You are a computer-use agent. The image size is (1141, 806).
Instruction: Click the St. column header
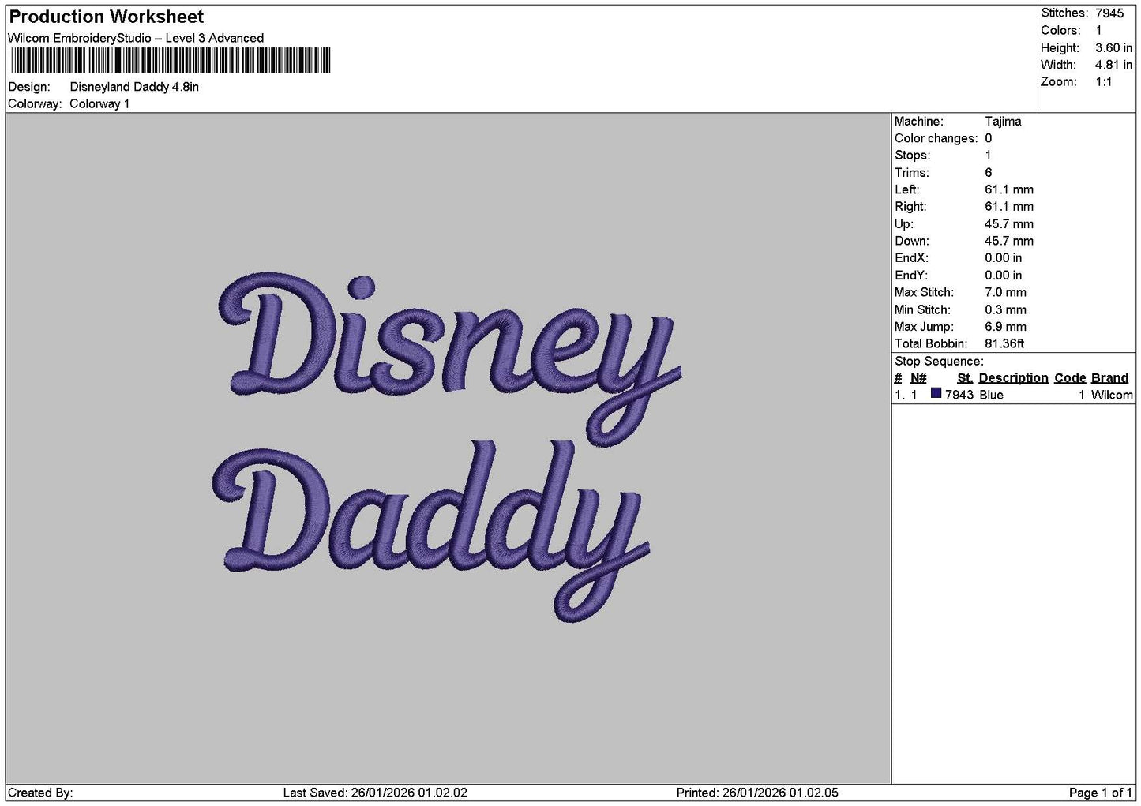965,378
